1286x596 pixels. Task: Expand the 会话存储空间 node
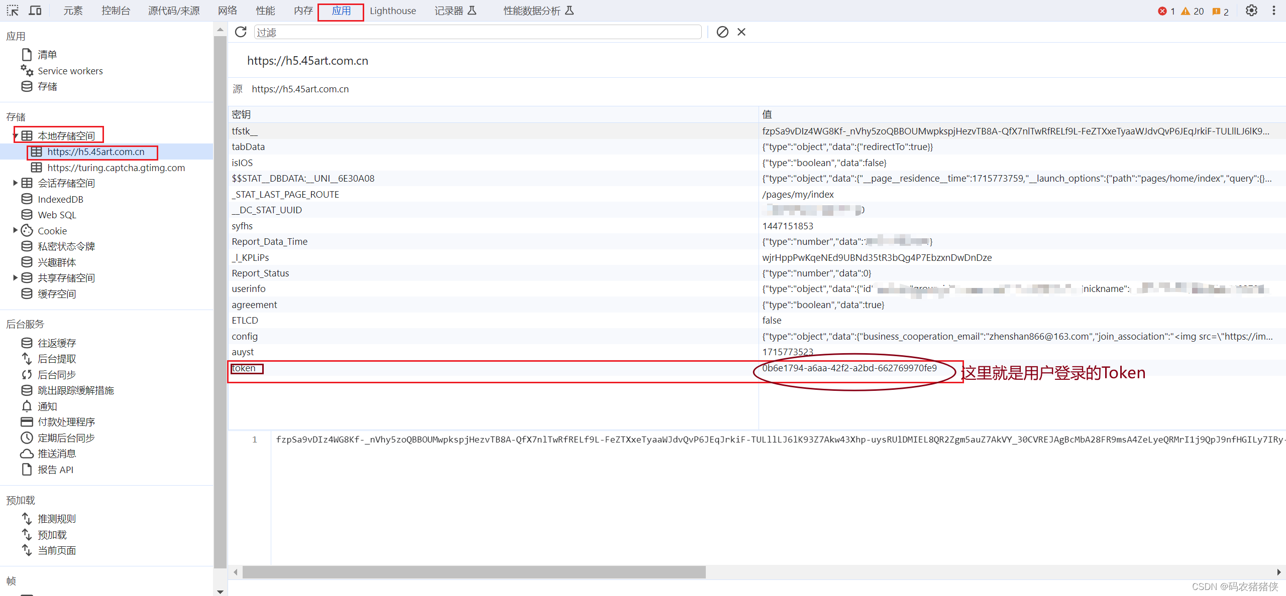pos(16,183)
